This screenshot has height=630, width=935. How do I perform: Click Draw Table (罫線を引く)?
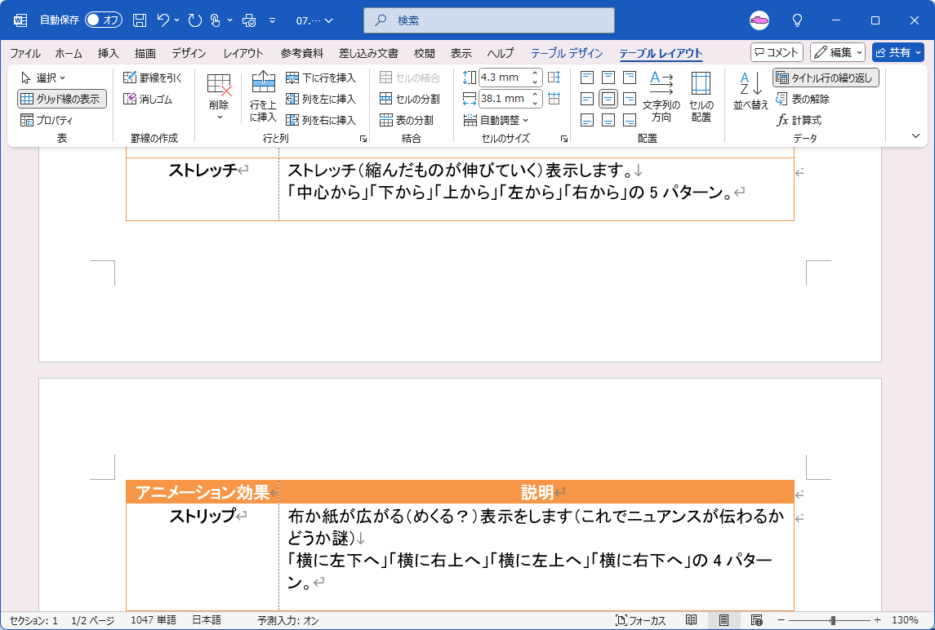point(153,78)
